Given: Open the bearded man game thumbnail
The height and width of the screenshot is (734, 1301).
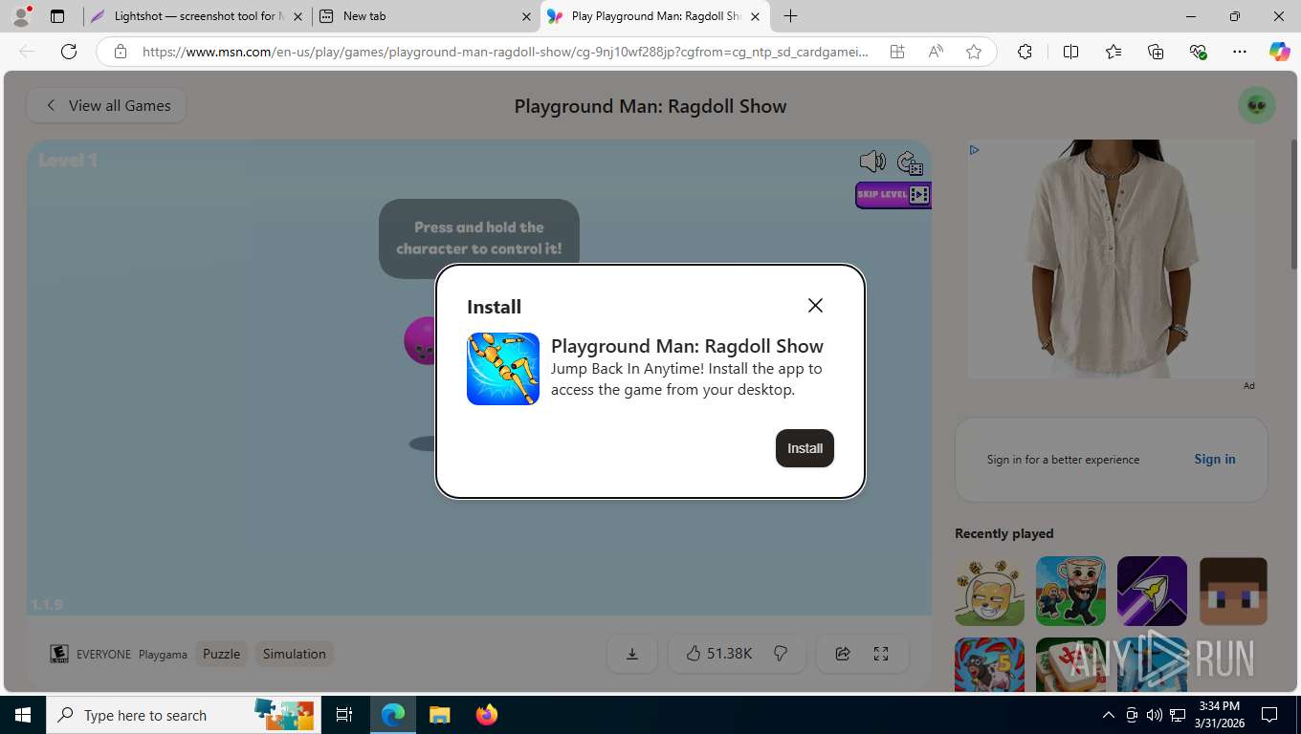Looking at the screenshot, I should [1070, 592].
